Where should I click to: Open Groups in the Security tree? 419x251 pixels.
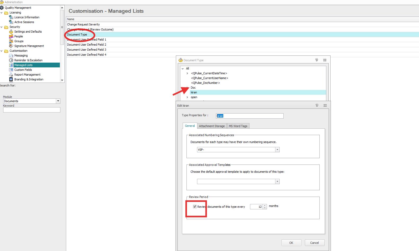(19, 41)
